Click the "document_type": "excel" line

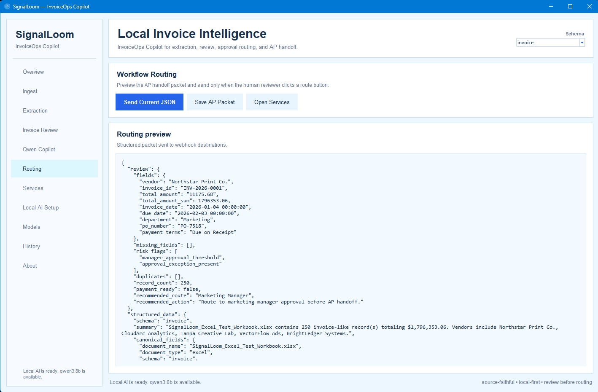click(x=176, y=352)
